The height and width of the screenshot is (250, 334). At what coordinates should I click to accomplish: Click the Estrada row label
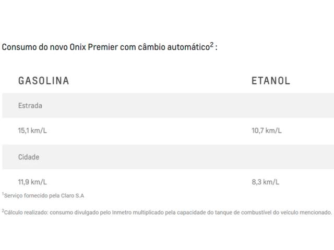pos(30,106)
